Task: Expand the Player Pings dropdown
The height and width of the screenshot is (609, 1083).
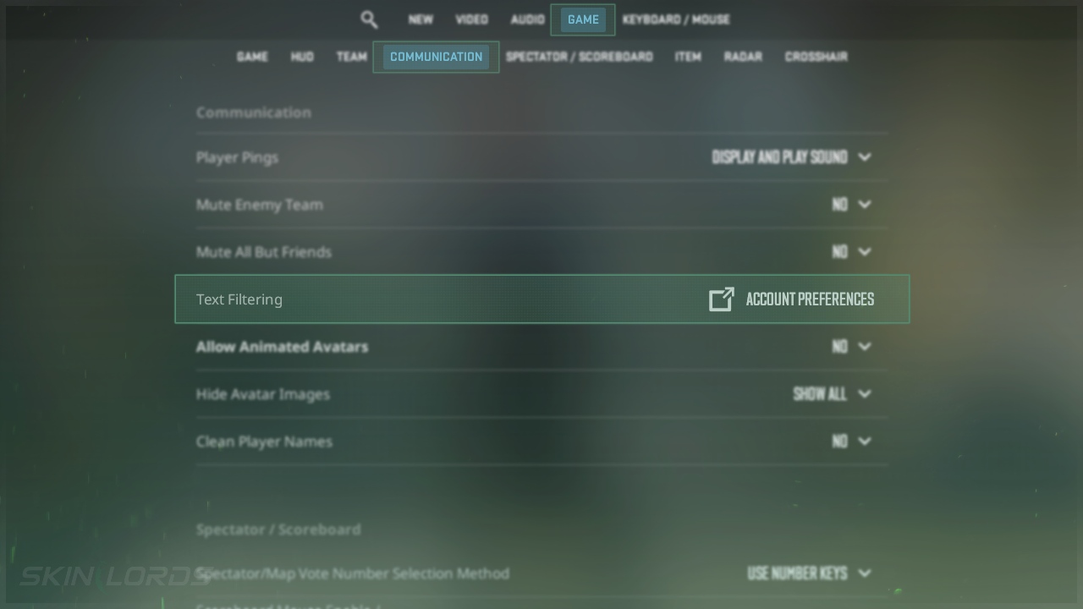Action: (791, 157)
